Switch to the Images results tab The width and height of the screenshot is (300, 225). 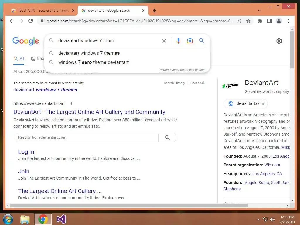click(x=37, y=59)
